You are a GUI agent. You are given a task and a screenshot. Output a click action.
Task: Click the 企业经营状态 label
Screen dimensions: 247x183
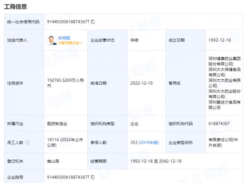[x=103, y=40]
